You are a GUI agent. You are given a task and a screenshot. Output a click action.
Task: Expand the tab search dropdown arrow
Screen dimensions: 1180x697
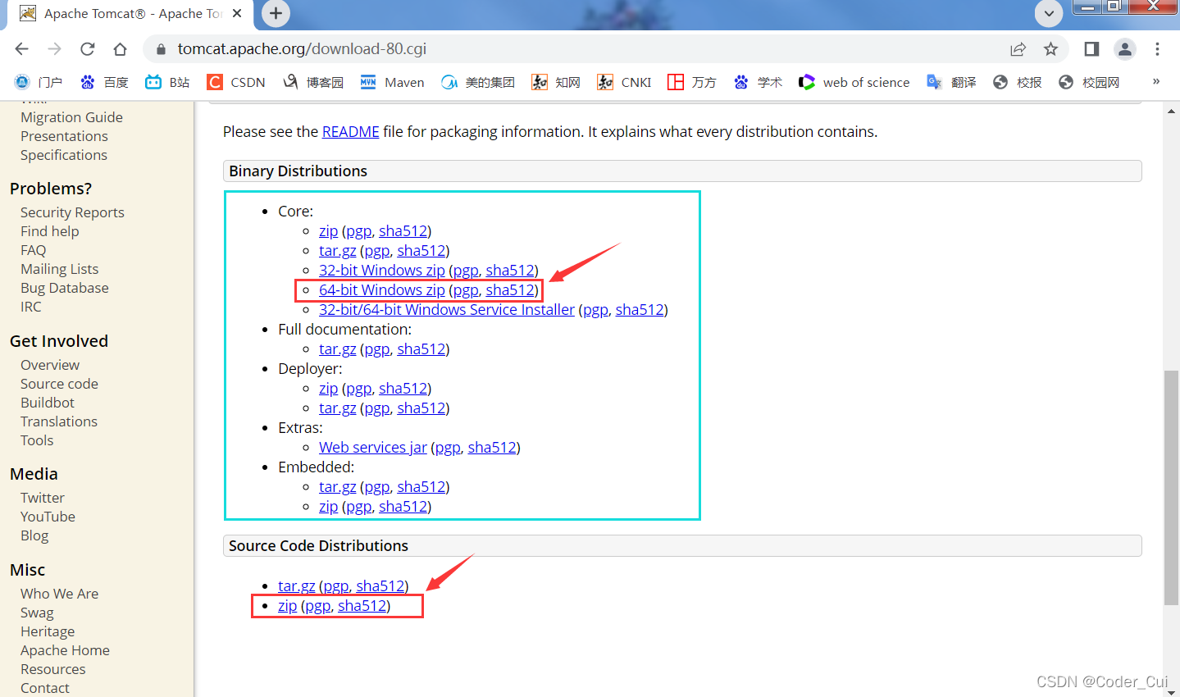tap(1049, 13)
